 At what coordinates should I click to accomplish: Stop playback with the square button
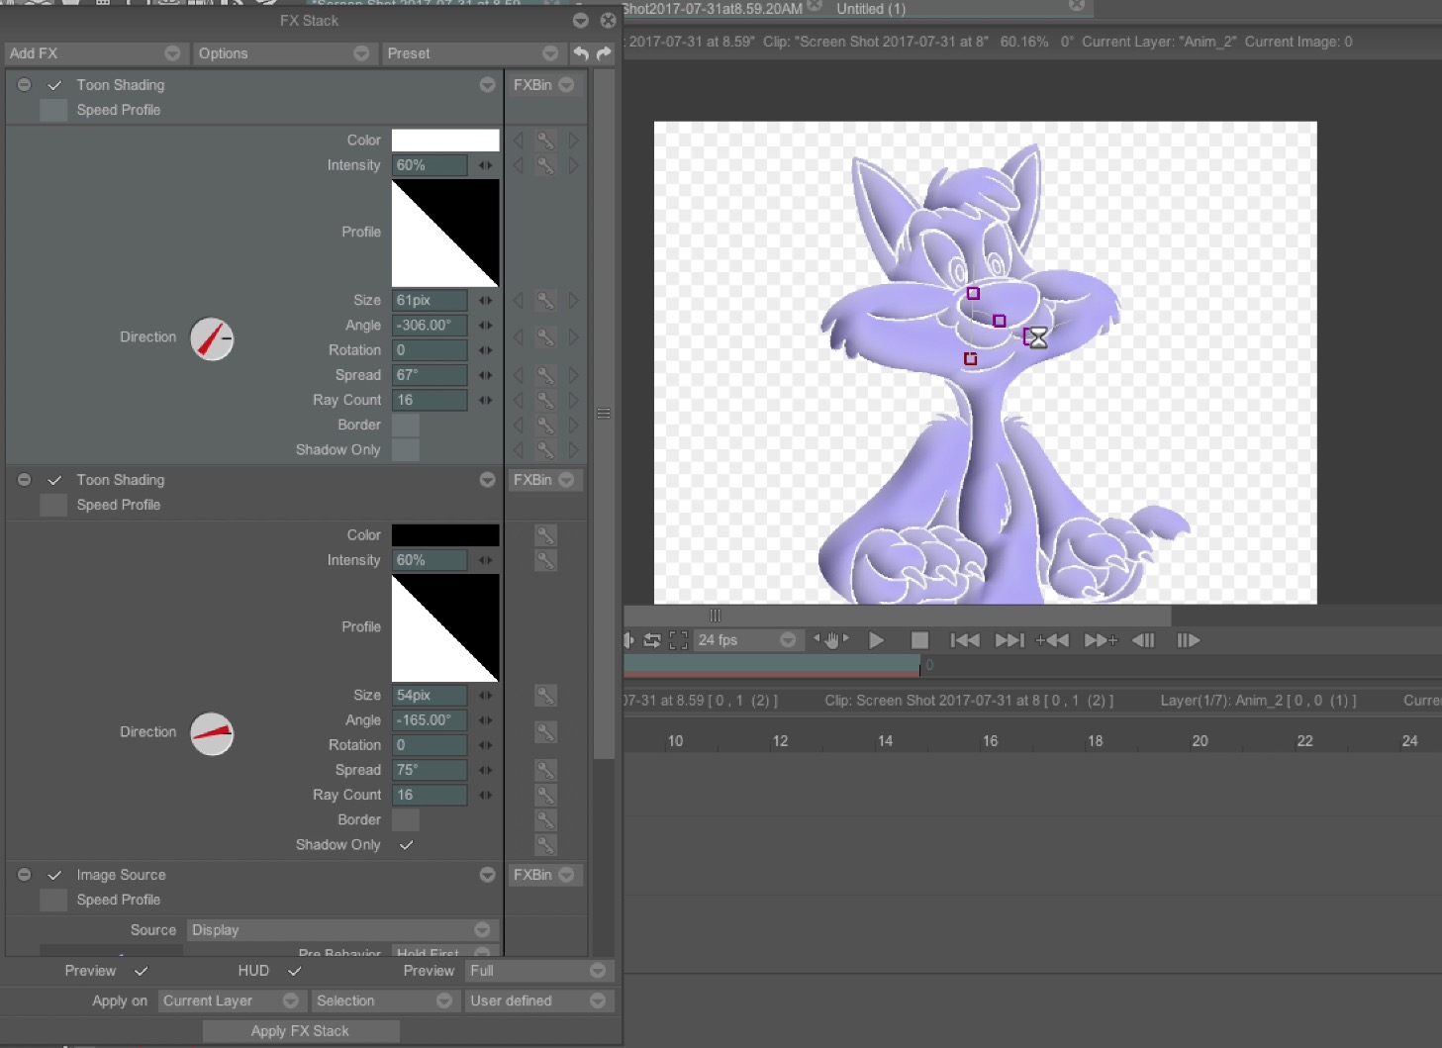pos(919,640)
